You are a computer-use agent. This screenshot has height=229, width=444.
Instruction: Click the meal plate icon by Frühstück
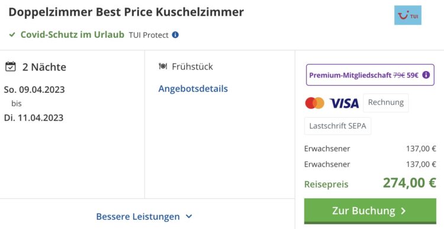pyautogui.click(x=163, y=66)
